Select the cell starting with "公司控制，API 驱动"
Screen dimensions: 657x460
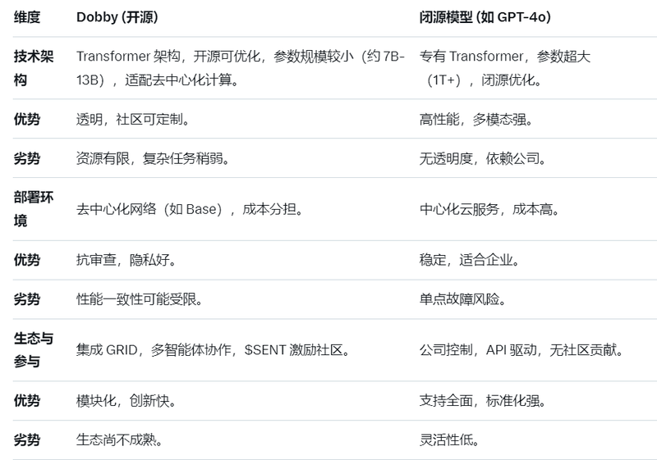click(x=521, y=350)
